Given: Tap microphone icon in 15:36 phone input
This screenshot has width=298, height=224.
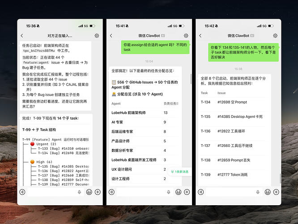Looking at the screenshot, I should (80, 192).
